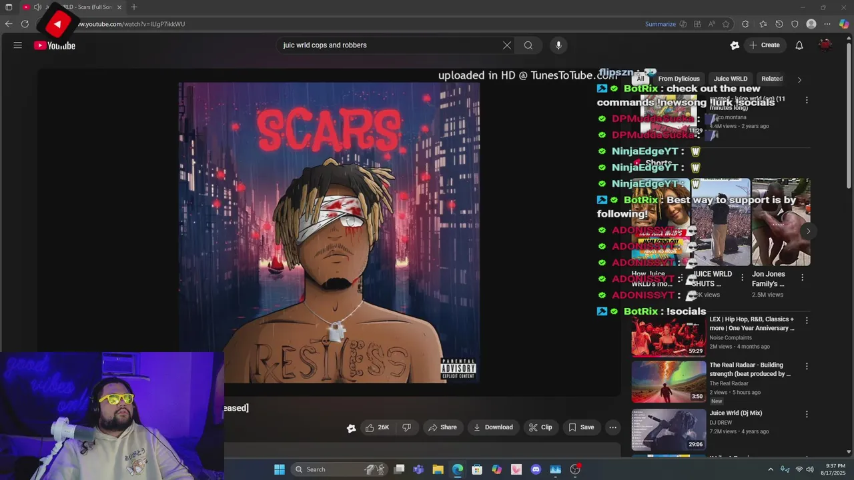Click the Create button

[x=765, y=45]
